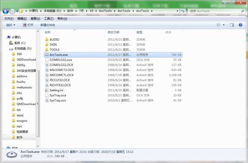Screen dimensions: 248x163
Task: Select 计算机 in the navigation tree
Action: (13, 37)
